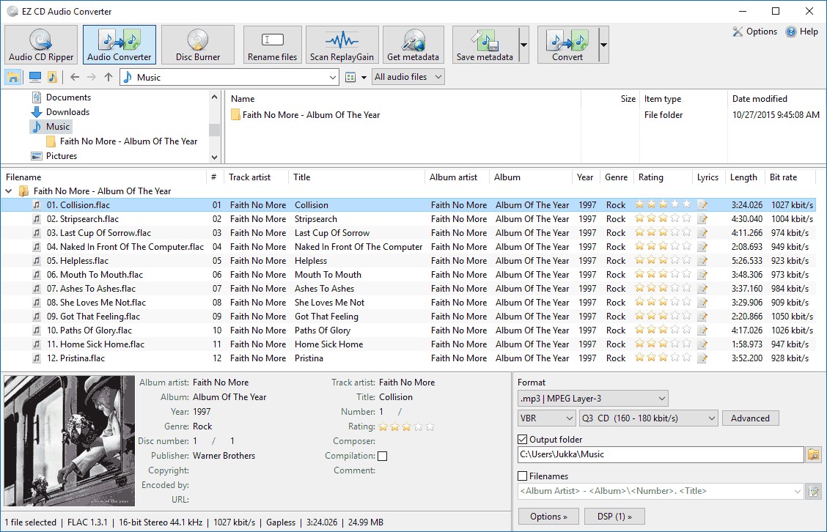The height and width of the screenshot is (532, 827).
Task: Click the Get metadata icon
Action: [413, 44]
